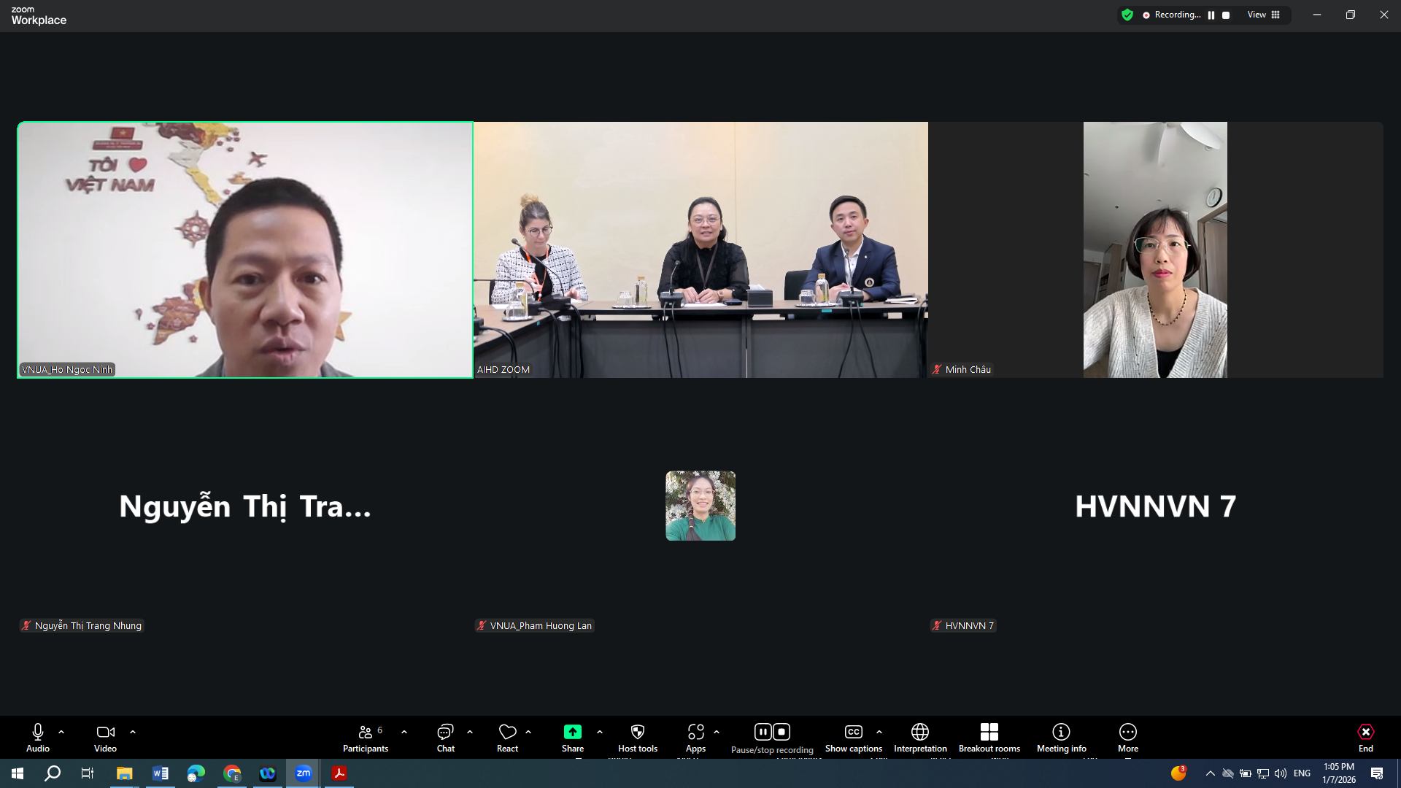1401x788 pixels.
Task: Open the Video settings chevron
Action: click(x=133, y=731)
